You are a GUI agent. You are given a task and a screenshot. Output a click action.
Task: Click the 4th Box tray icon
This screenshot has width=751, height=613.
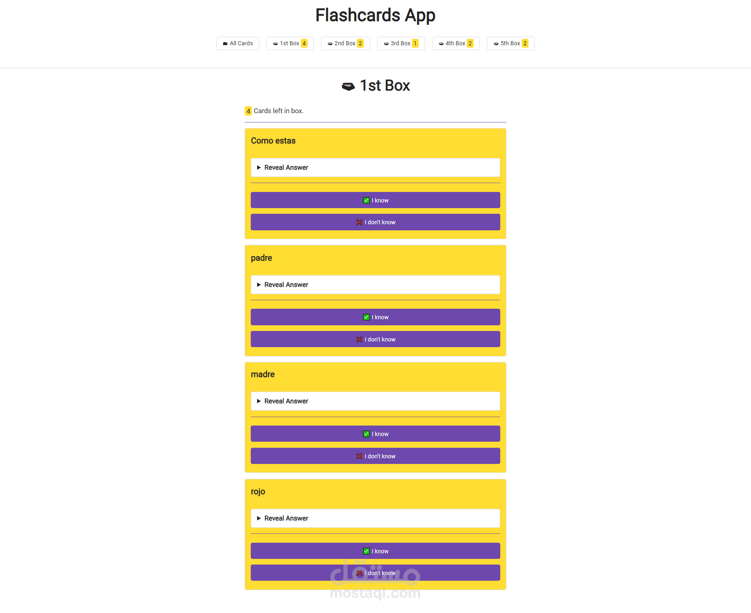tap(441, 44)
